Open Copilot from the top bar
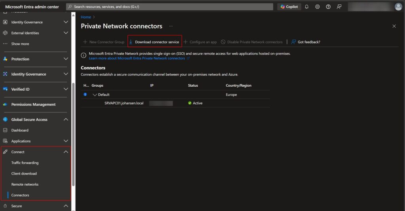This screenshot has width=405, height=211. (x=289, y=7)
